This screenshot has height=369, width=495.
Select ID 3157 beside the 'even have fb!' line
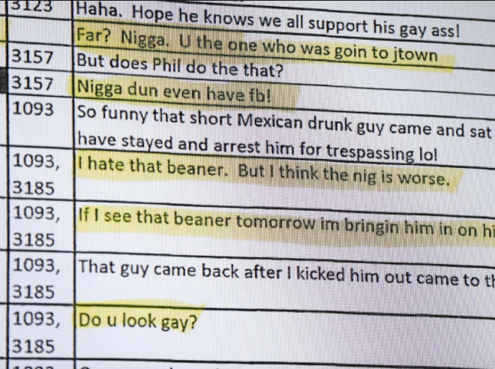coord(32,84)
